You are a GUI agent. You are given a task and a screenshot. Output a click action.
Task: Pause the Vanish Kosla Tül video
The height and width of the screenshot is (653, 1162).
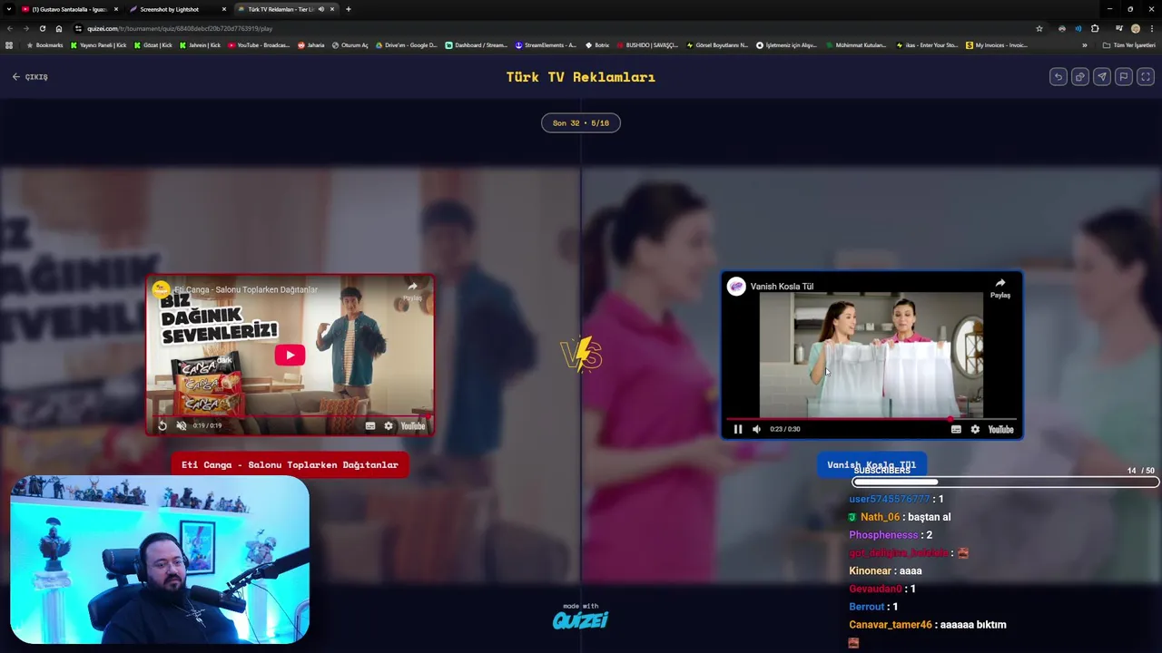pyautogui.click(x=738, y=429)
